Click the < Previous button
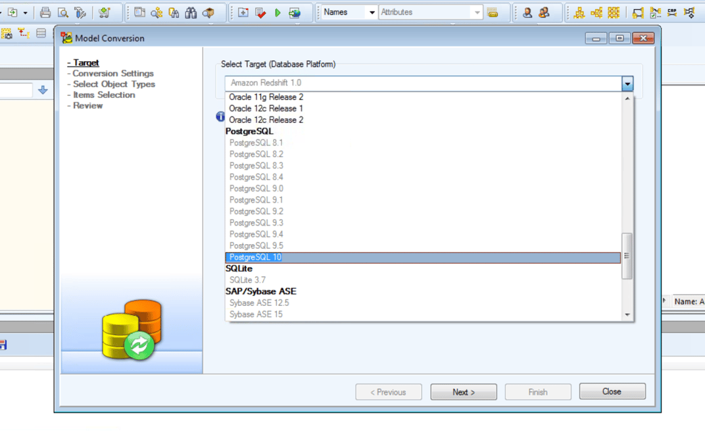This screenshot has width=705, height=446. click(389, 392)
